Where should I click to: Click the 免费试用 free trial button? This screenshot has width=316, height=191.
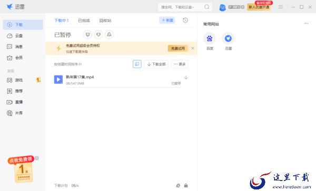[178, 48]
